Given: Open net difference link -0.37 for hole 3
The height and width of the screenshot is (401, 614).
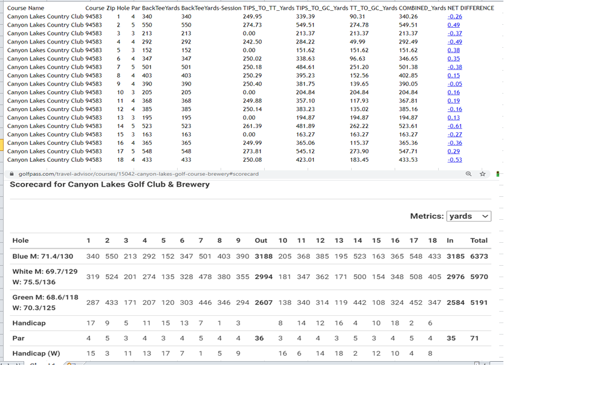Looking at the screenshot, I should (x=454, y=33).
